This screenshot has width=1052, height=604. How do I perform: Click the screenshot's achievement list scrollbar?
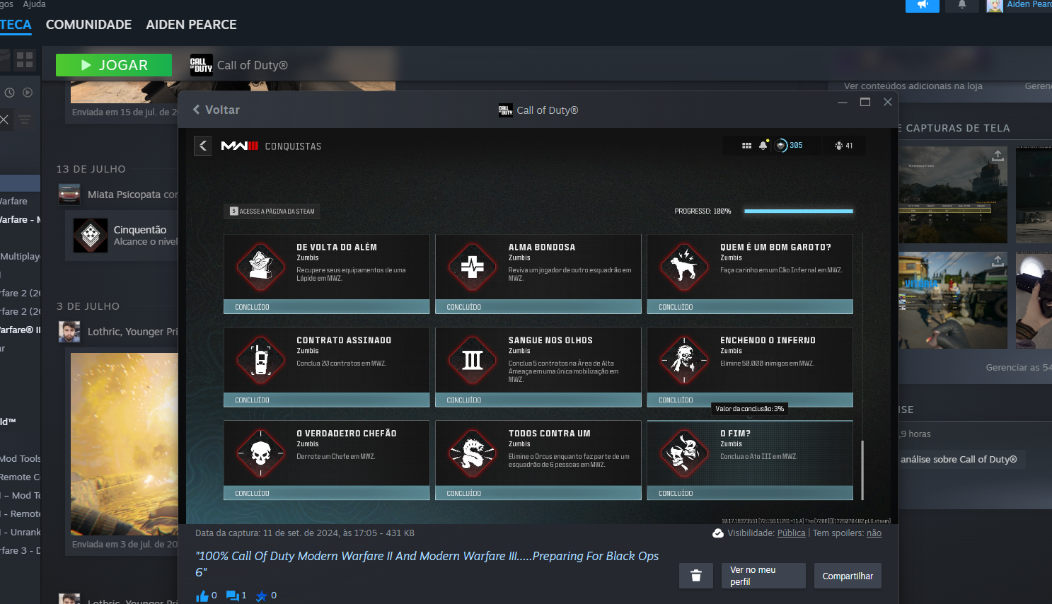862,470
